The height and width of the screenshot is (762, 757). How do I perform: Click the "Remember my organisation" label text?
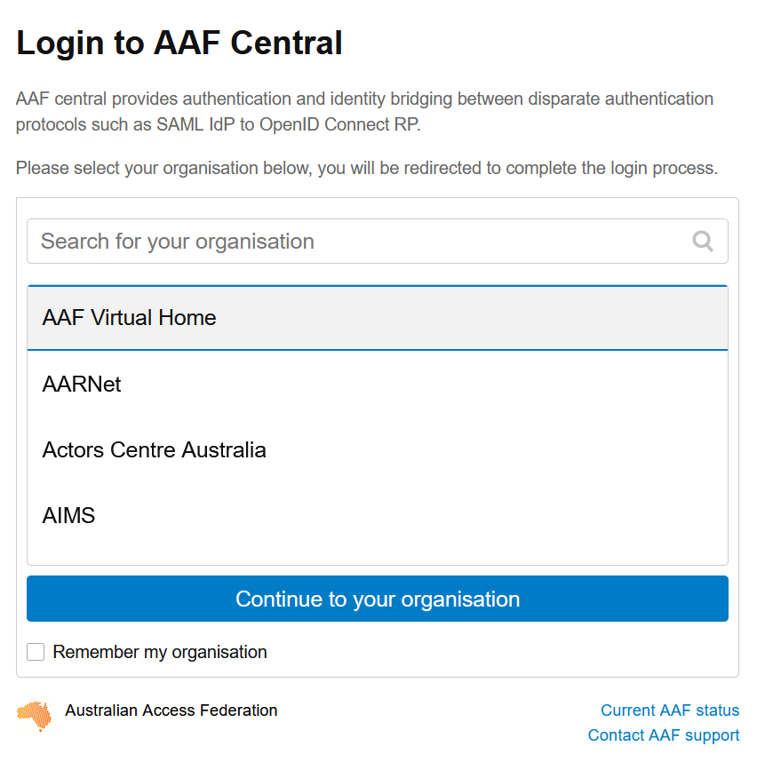[160, 652]
